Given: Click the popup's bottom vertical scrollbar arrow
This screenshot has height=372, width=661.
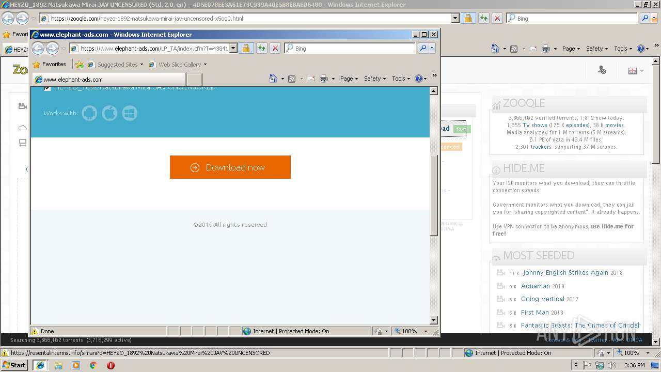Looking at the screenshot, I should point(434,320).
